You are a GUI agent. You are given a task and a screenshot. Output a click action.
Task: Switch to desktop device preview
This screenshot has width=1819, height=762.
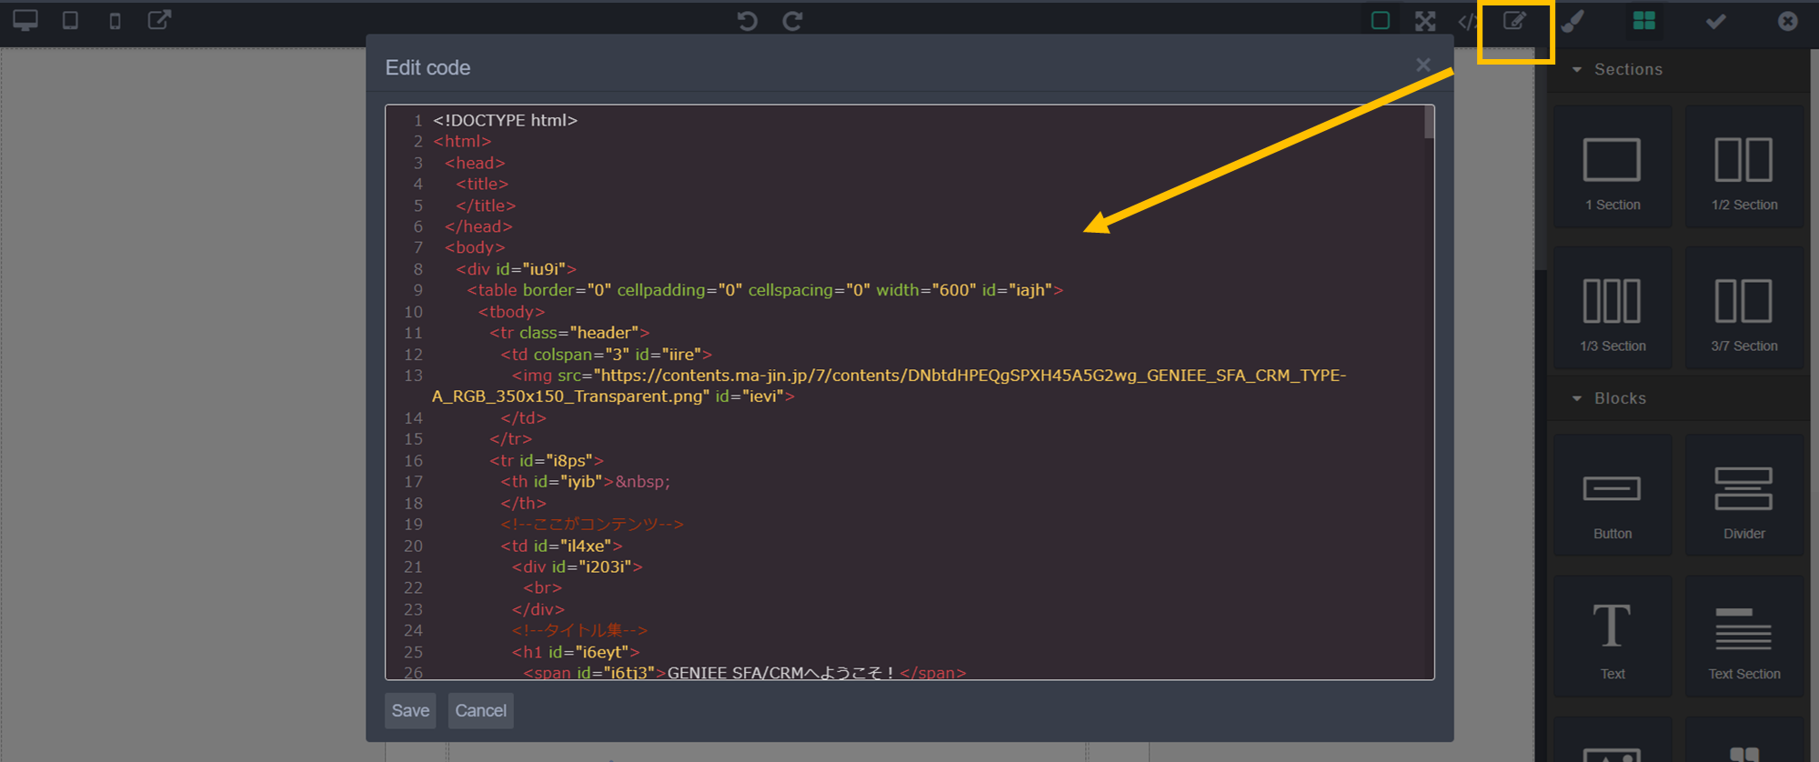(25, 21)
